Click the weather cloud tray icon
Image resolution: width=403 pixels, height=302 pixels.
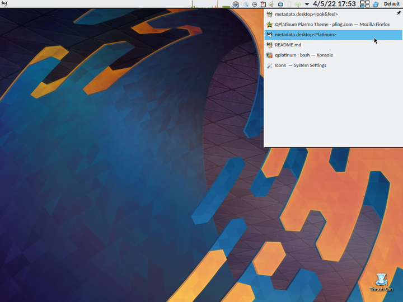(236, 4)
